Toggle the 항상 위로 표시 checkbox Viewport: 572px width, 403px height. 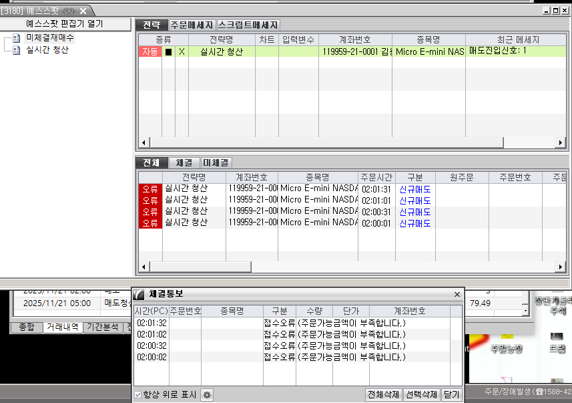pyautogui.click(x=138, y=395)
